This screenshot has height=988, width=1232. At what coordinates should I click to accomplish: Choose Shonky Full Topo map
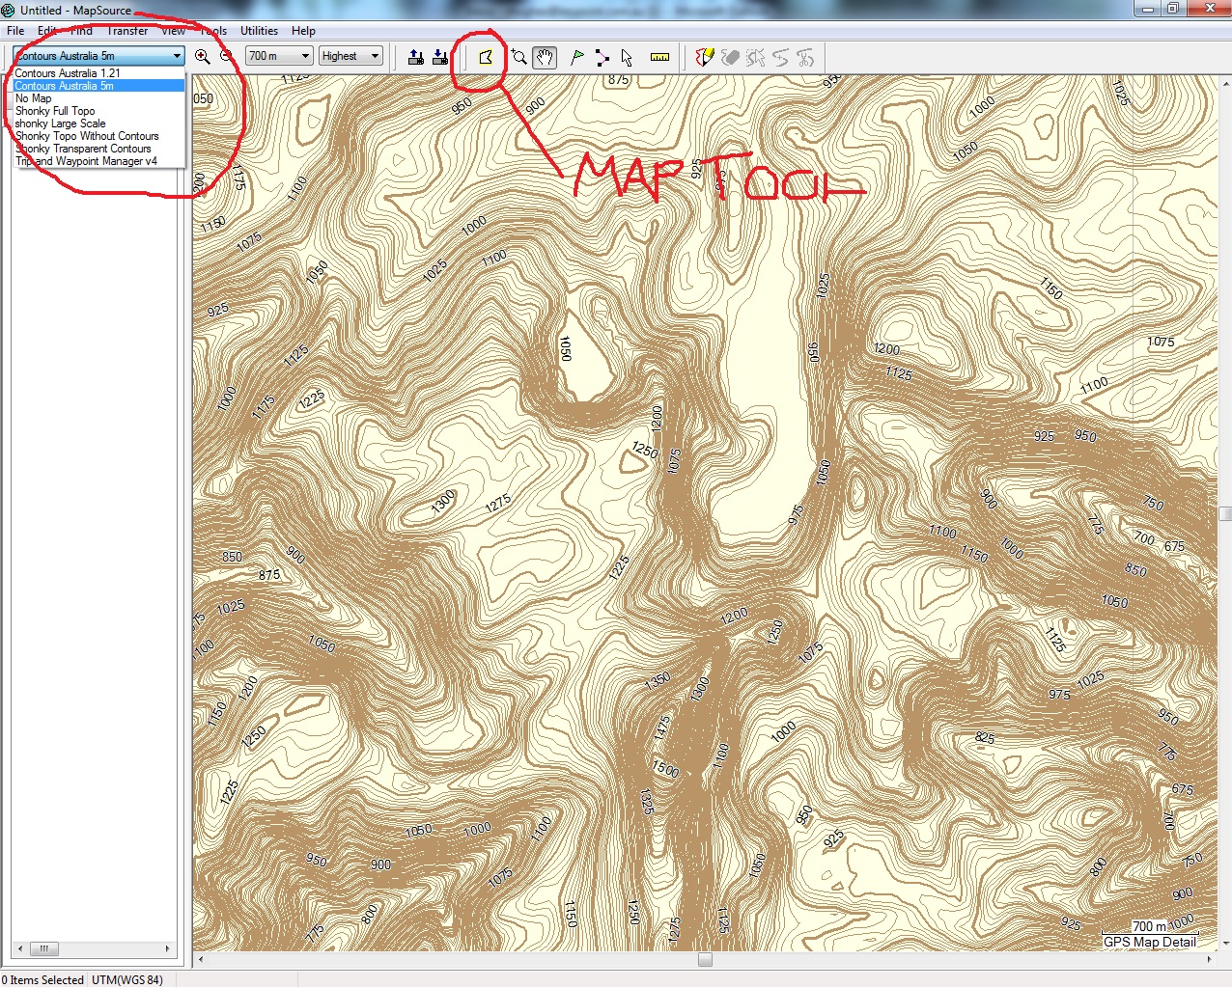pyautogui.click(x=98, y=111)
